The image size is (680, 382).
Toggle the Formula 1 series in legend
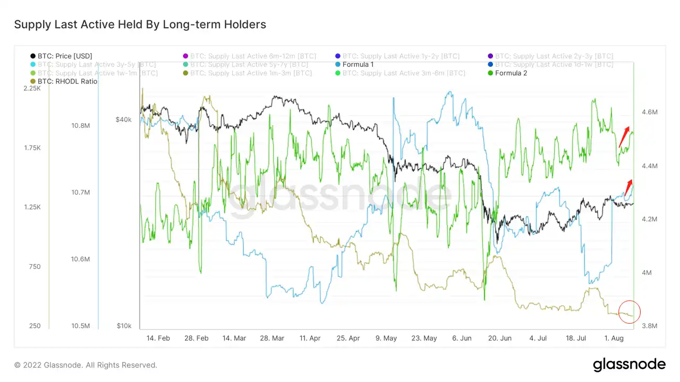pyautogui.click(x=354, y=64)
